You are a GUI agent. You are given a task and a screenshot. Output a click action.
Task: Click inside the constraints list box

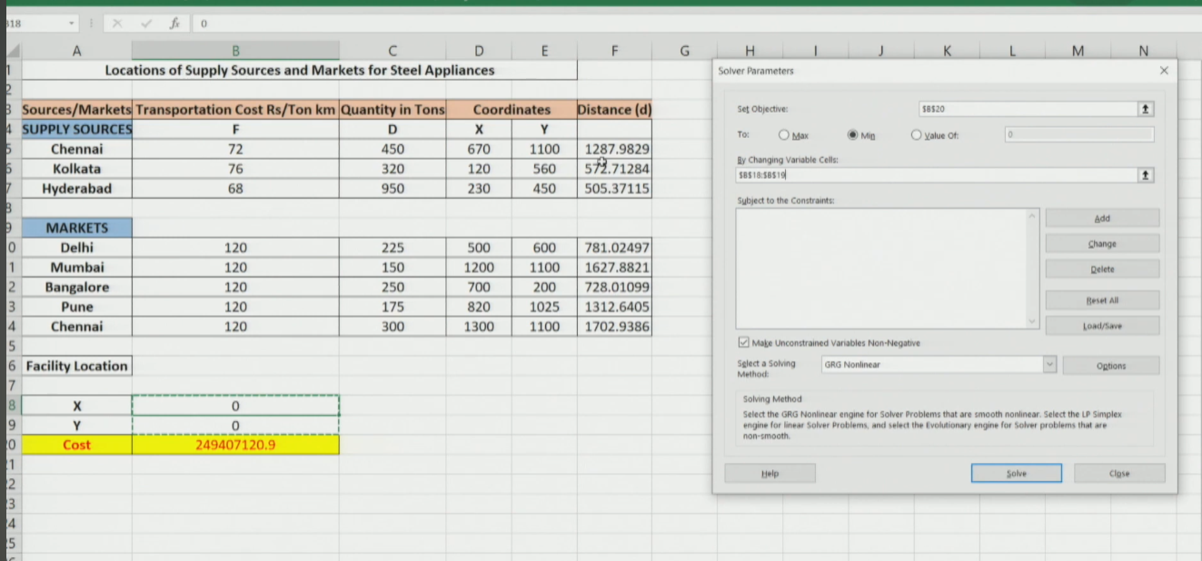click(880, 269)
